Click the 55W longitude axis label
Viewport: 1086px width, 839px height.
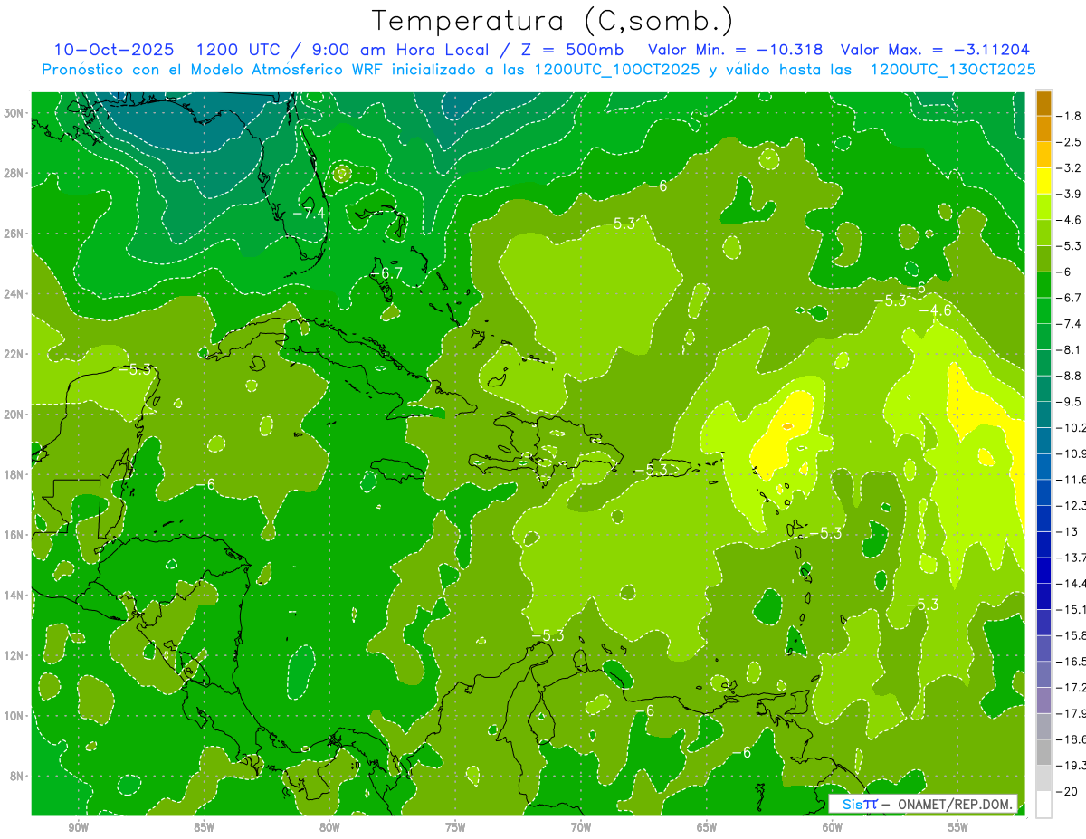[957, 827]
